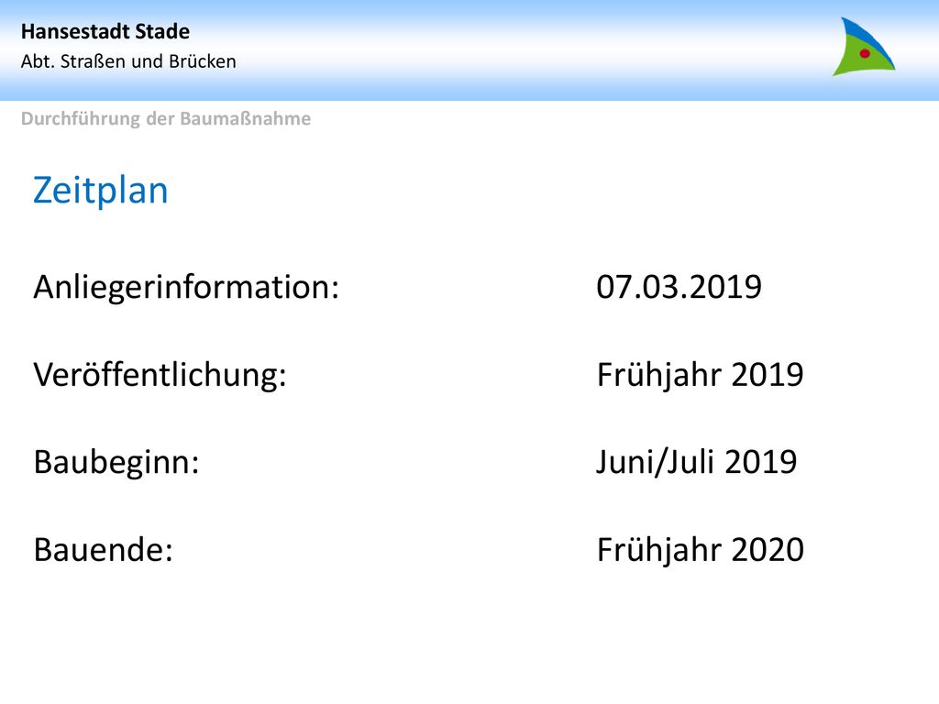Click the Bauende label
The width and height of the screenshot is (939, 704).
103,550
